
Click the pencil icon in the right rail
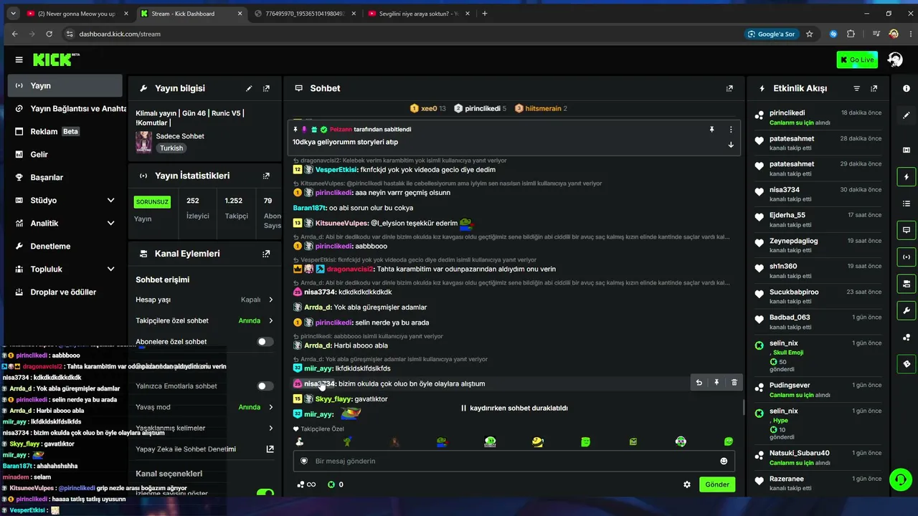[907, 115]
